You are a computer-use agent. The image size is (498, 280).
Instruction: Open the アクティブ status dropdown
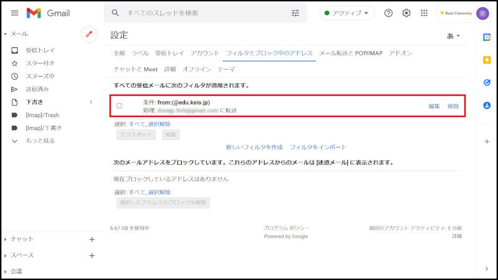point(347,13)
